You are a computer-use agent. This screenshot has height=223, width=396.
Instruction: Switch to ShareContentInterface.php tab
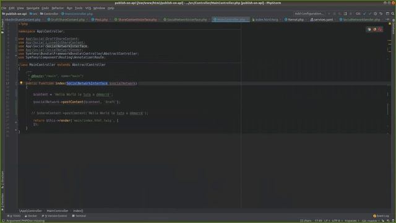(137, 19)
